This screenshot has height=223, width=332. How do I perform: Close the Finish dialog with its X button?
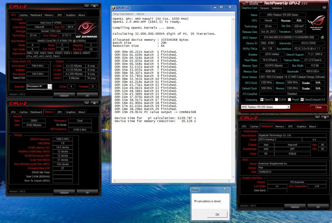point(224,189)
